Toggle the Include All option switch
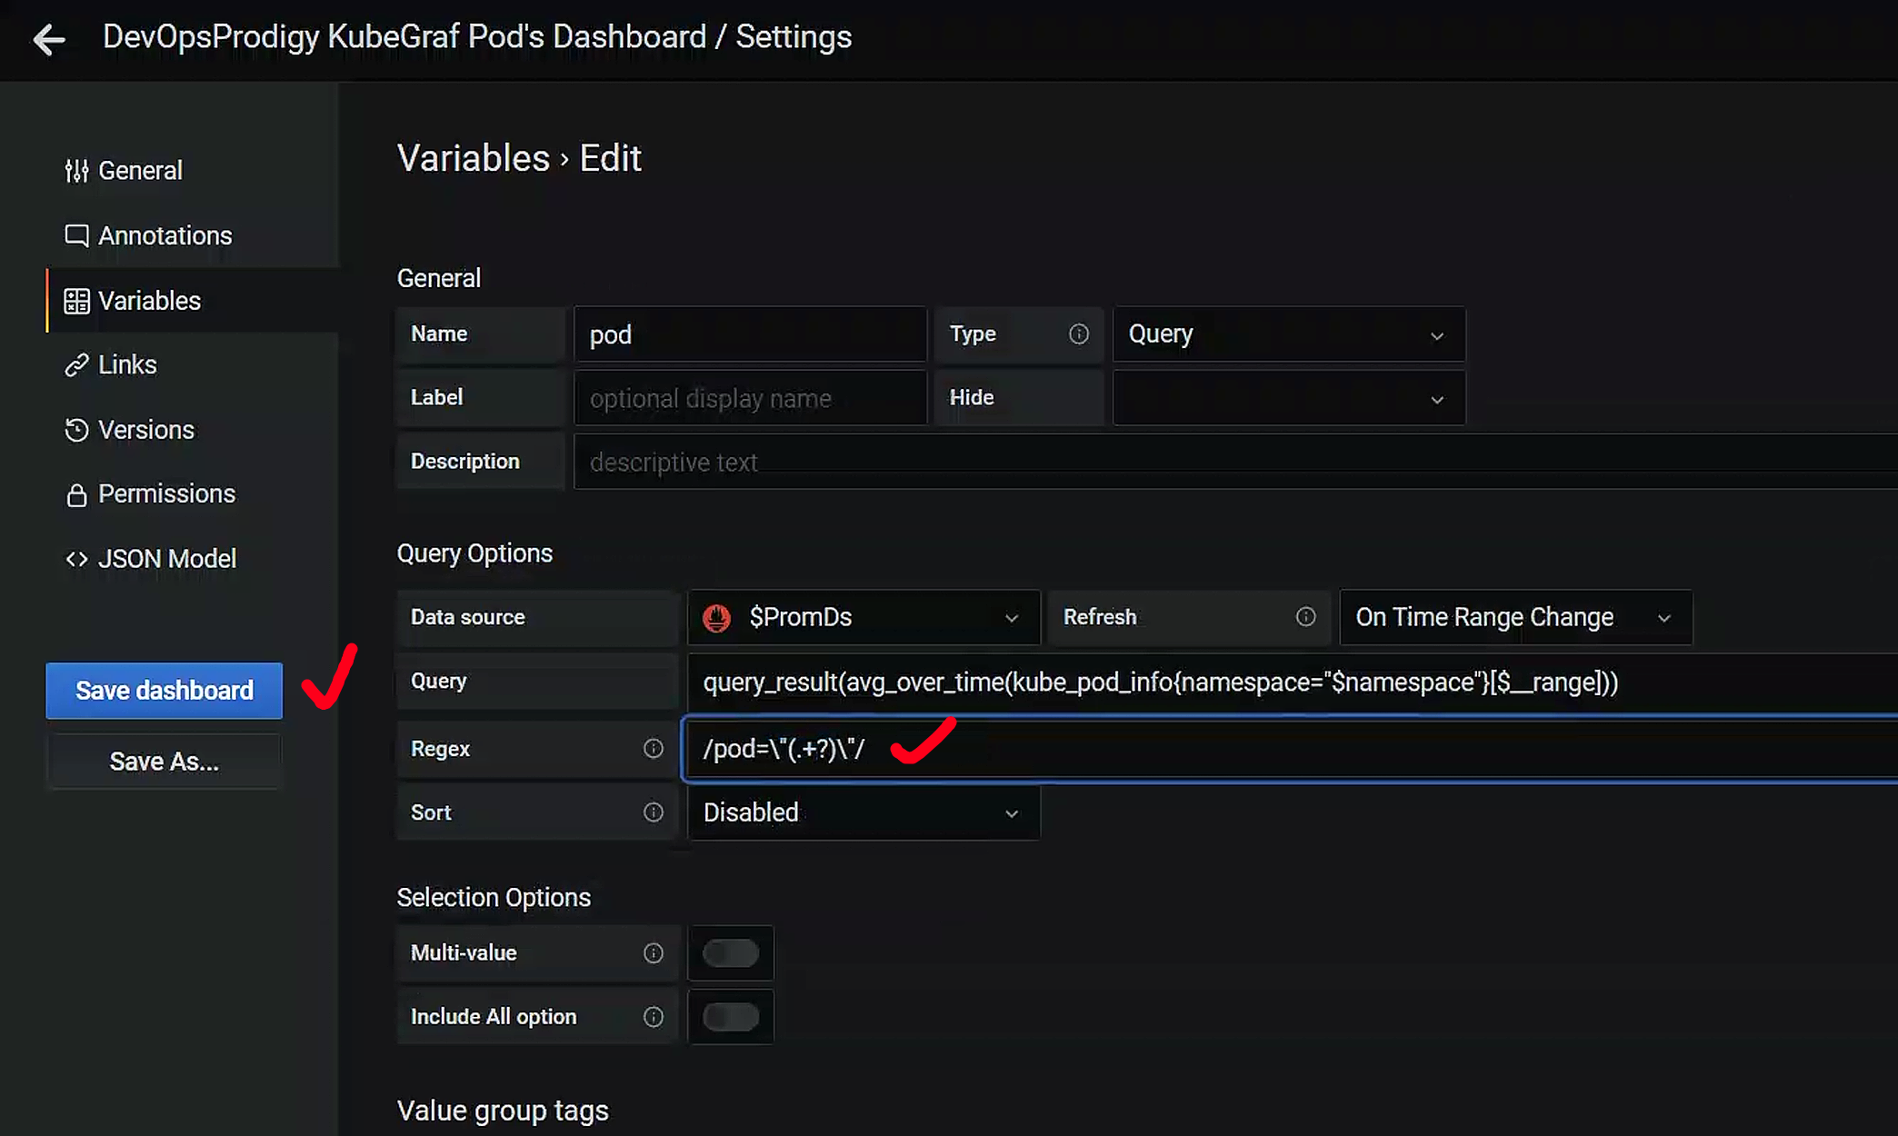Screen dimensions: 1898x1136 click(730, 1017)
